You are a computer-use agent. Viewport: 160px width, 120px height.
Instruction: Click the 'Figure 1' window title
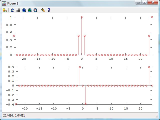pyautogui.click(x=13, y=3)
